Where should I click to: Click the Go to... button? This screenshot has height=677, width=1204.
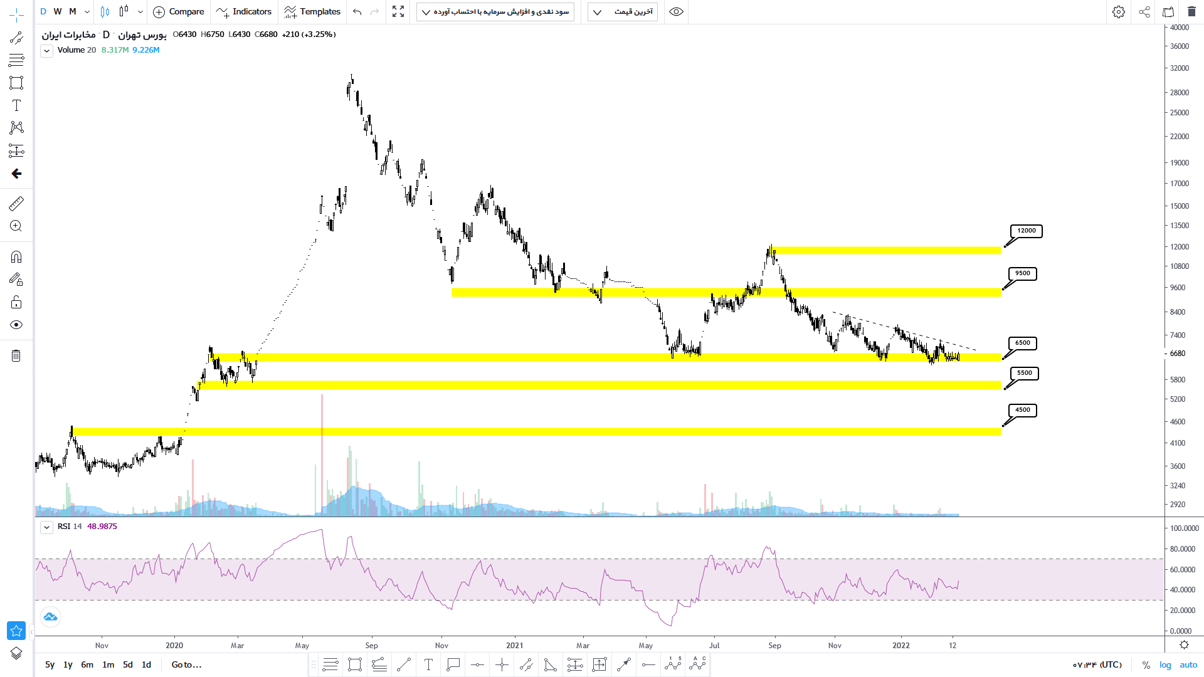pos(186,664)
